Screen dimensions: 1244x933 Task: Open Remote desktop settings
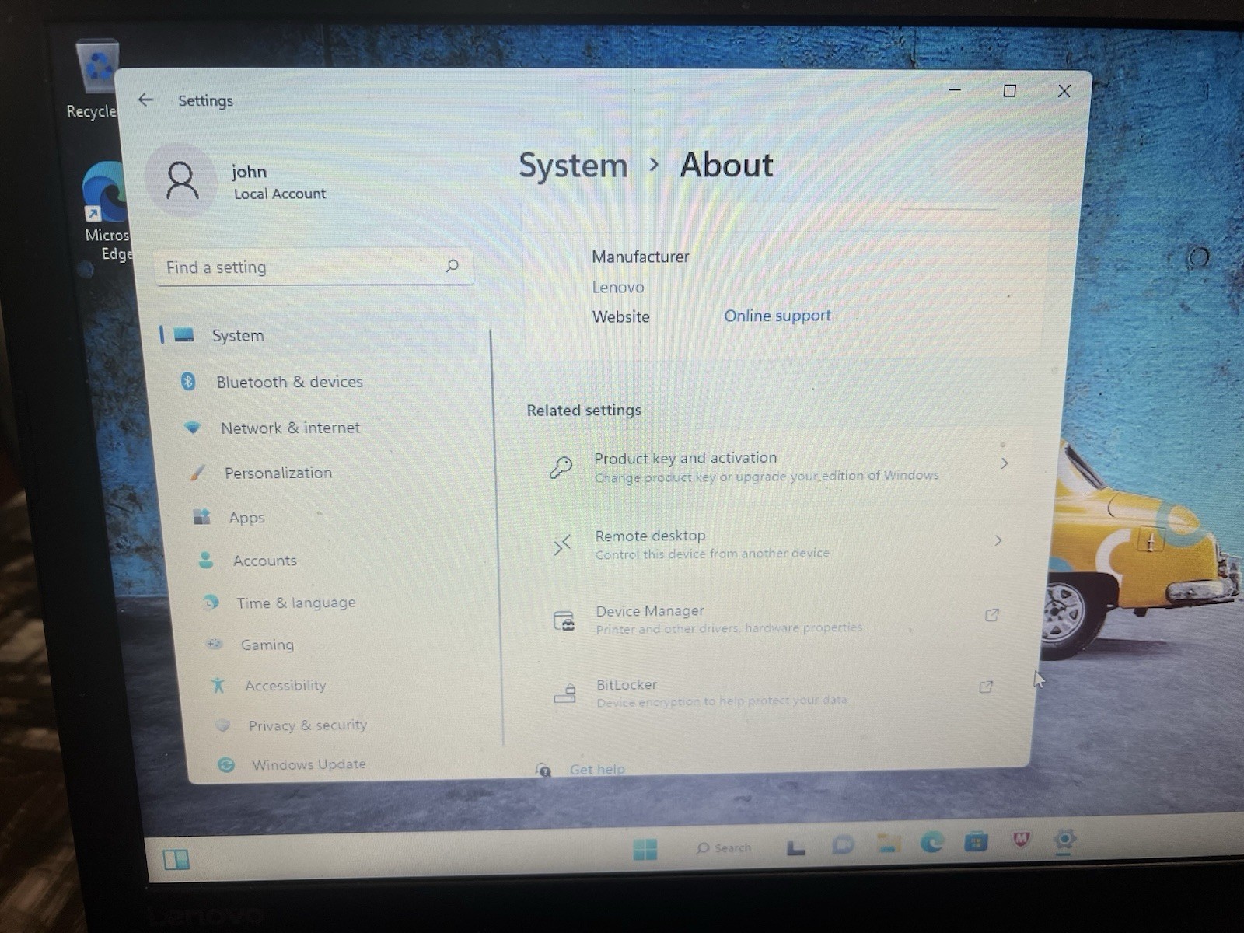[777, 543]
